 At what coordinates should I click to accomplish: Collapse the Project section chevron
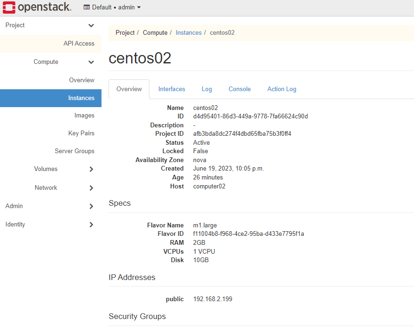(91, 25)
